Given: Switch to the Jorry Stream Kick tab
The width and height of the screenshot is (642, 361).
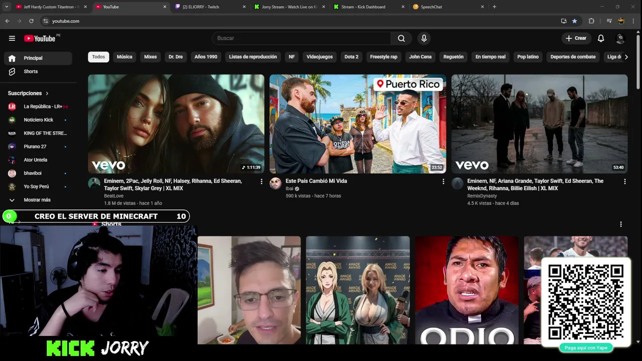Looking at the screenshot, I should coord(290,7).
